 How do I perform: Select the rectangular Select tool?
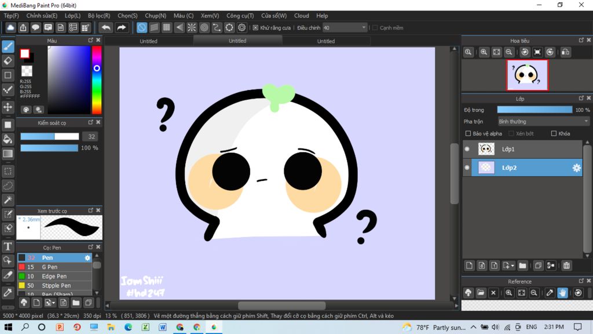tap(8, 171)
